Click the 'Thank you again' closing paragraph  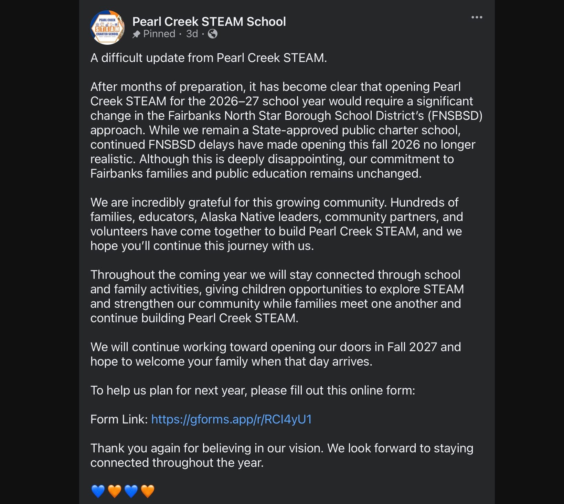(x=282, y=455)
